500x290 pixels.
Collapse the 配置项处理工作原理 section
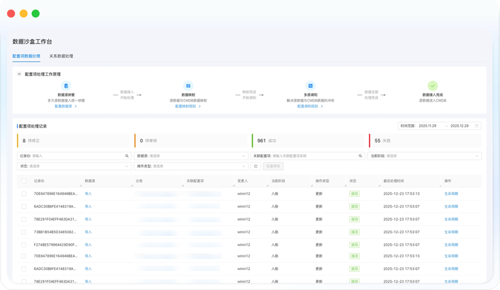20,74
